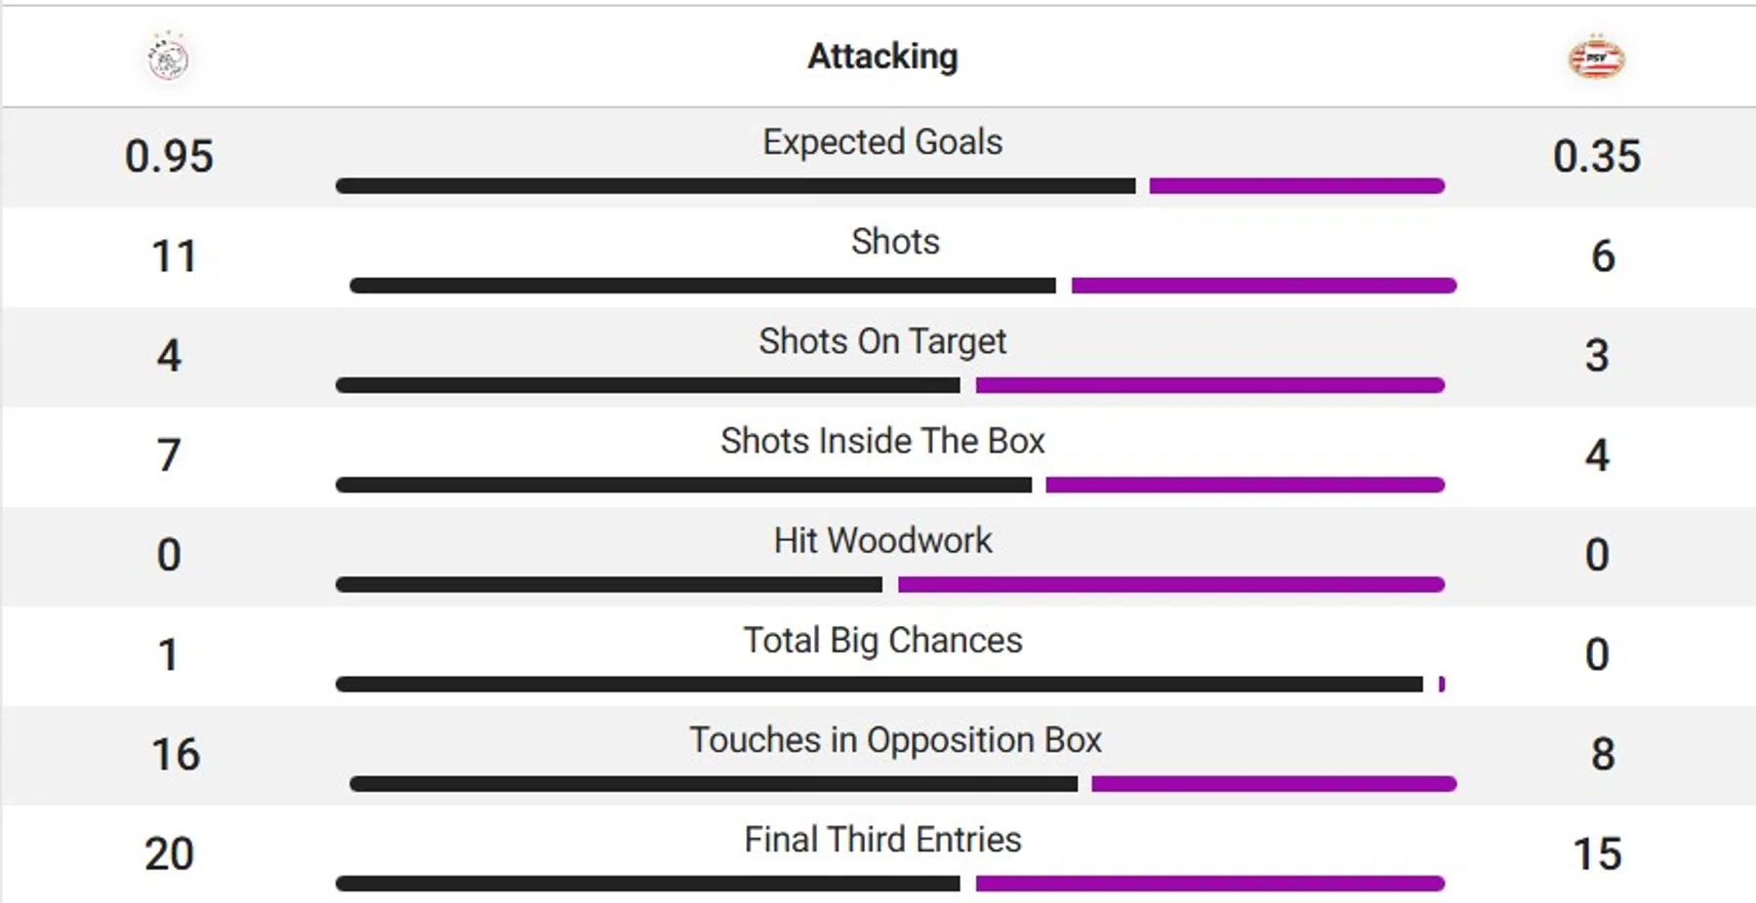Select the Shots On Target label
This screenshot has width=1756, height=903.
point(882,341)
